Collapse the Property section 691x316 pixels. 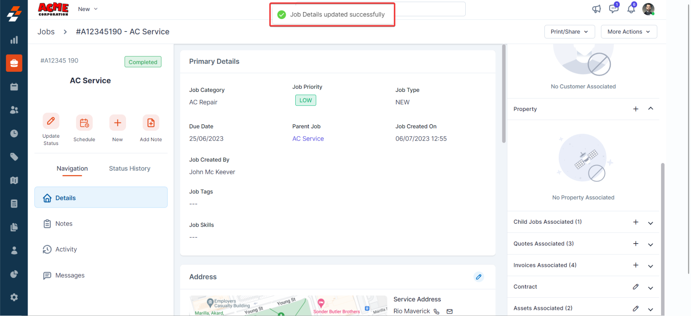click(x=651, y=109)
